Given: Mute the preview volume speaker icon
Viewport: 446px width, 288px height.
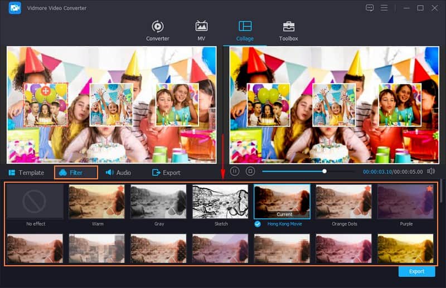Looking at the screenshot, I should click(x=431, y=172).
